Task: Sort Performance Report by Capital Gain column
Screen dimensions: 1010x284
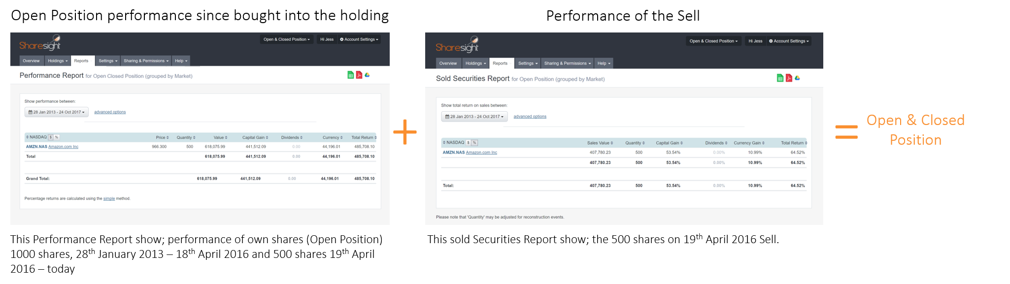Action: 255,137
